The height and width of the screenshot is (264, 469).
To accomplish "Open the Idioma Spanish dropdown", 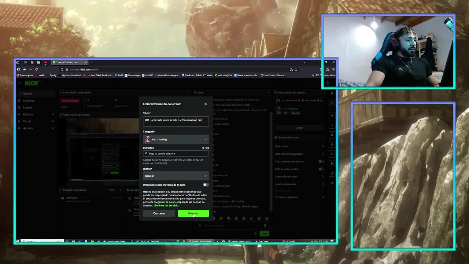I will tap(176, 176).
